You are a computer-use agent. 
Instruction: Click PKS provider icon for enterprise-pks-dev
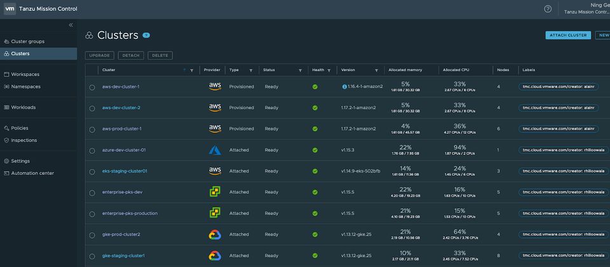pyautogui.click(x=215, y=192)
